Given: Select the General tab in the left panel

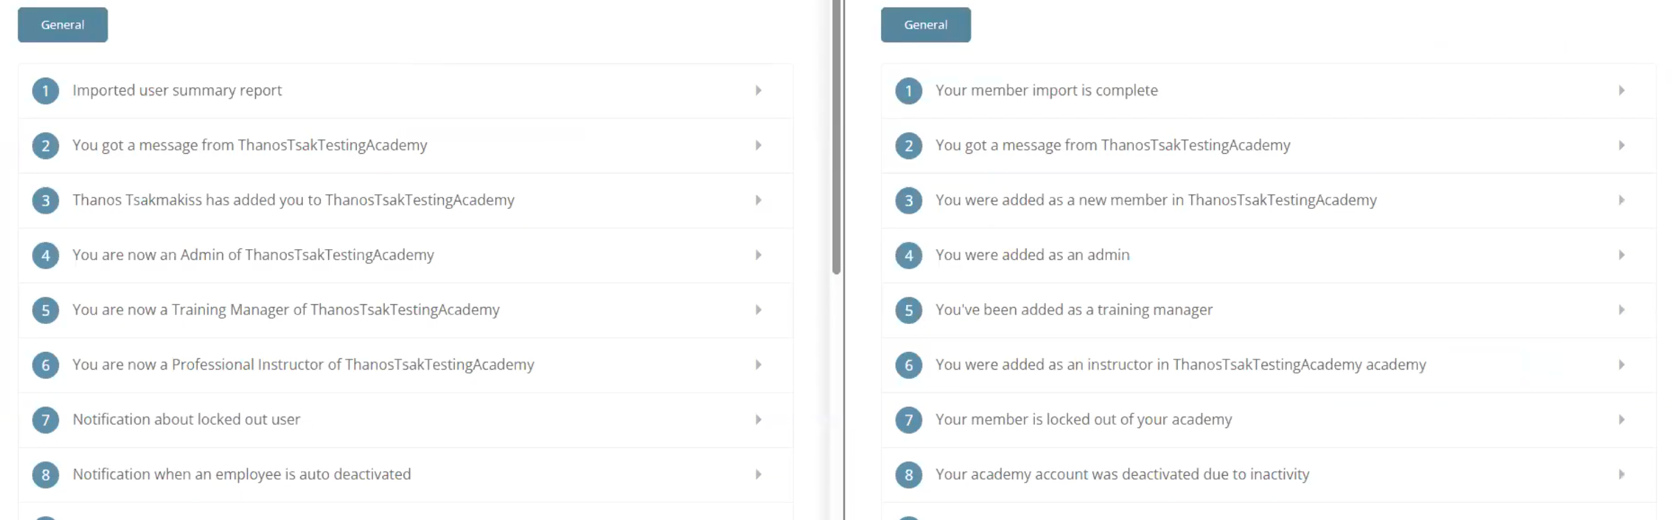Looking at the screenshot, I should click(63, 25).
